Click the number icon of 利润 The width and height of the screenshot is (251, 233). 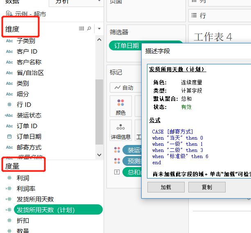click(x=9, y=178)
